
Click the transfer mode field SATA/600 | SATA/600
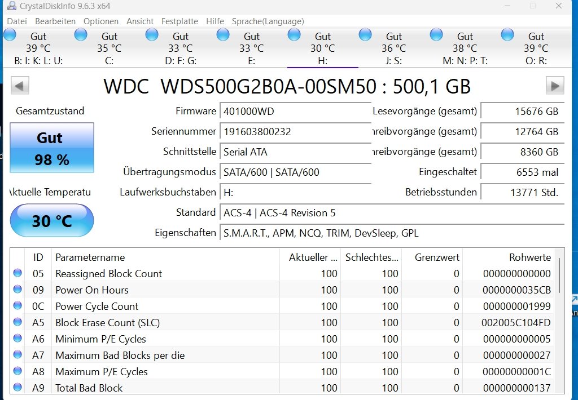(x=295, y=172)
